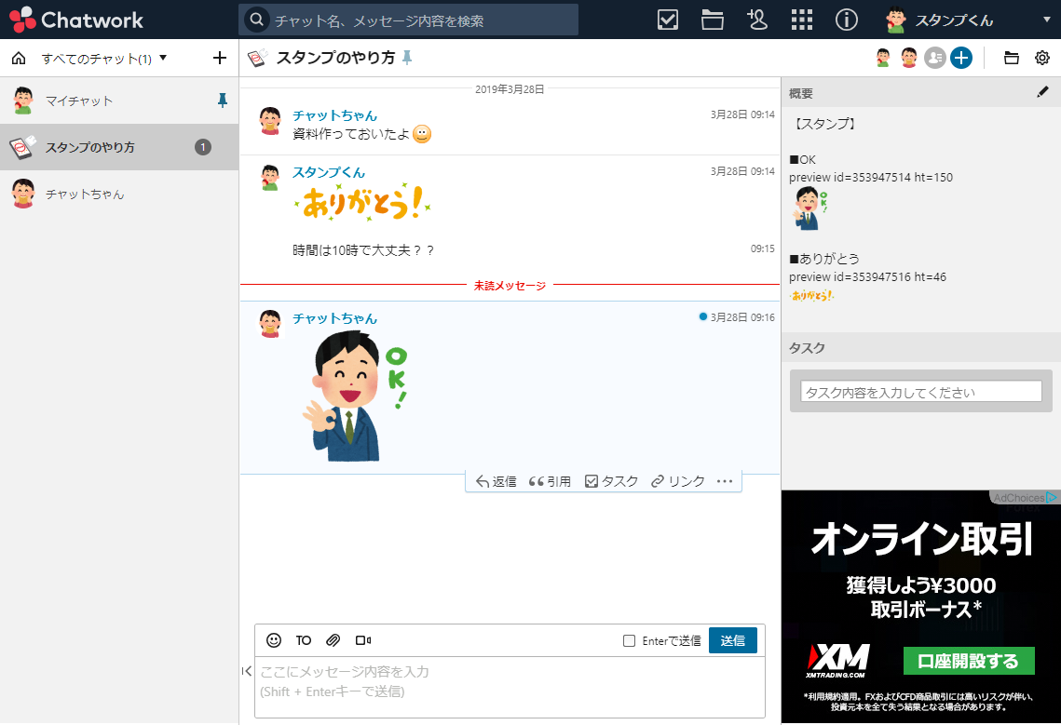Click the TO mention icon
This screenshot has height=725, width=1061.
[x=303, y=639]
